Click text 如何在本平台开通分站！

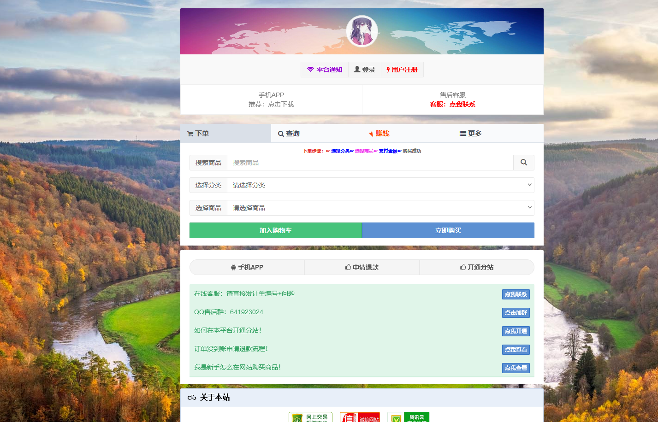point(228,330)
